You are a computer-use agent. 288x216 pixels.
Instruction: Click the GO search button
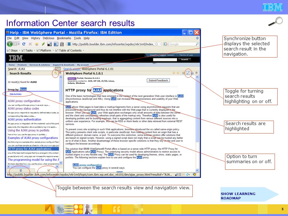point(58,69)
